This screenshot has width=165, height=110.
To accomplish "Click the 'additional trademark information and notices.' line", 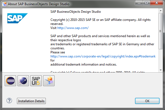I will point(83,64).
